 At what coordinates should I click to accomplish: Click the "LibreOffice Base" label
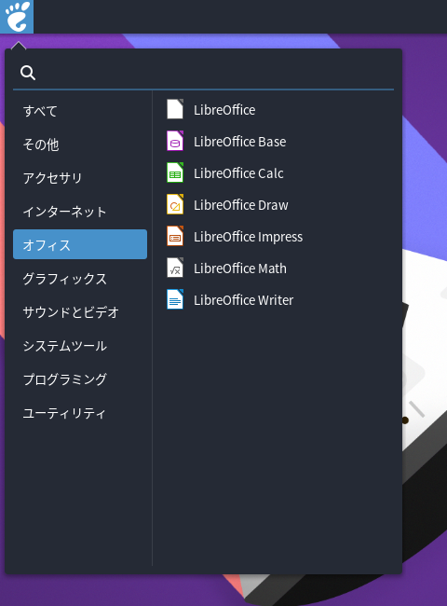click(239, 142)
